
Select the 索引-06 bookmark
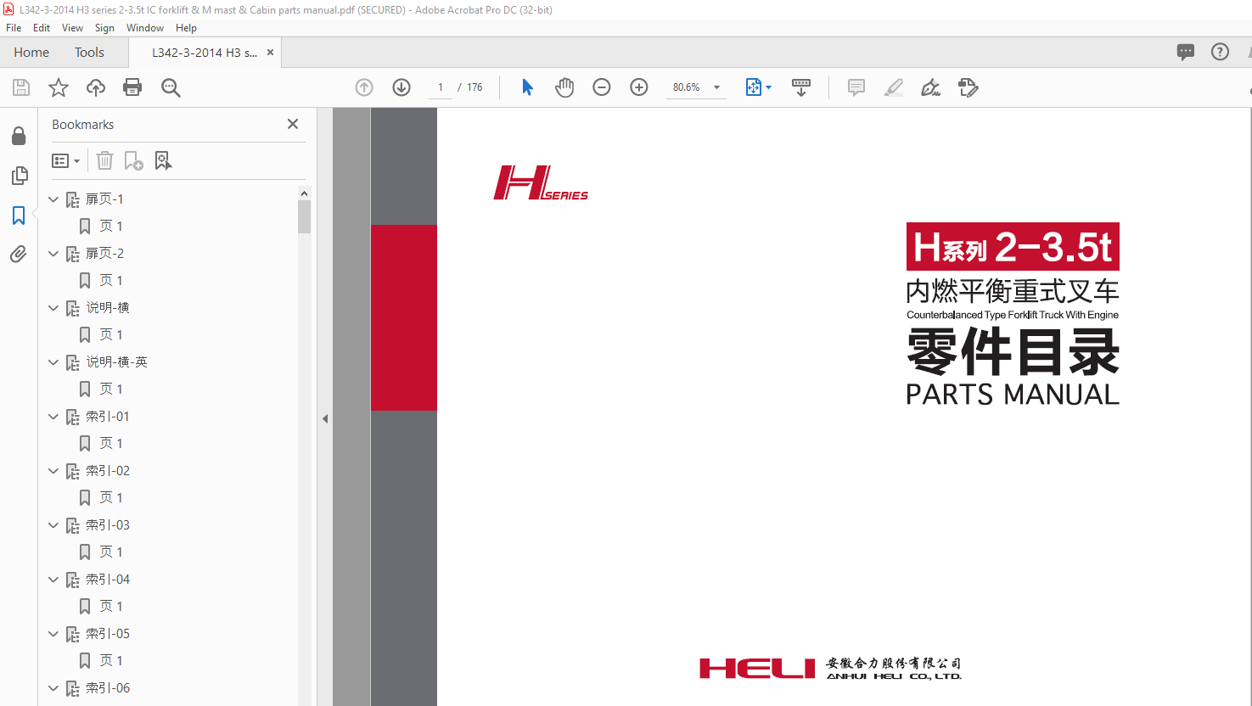tap(108, 688)
